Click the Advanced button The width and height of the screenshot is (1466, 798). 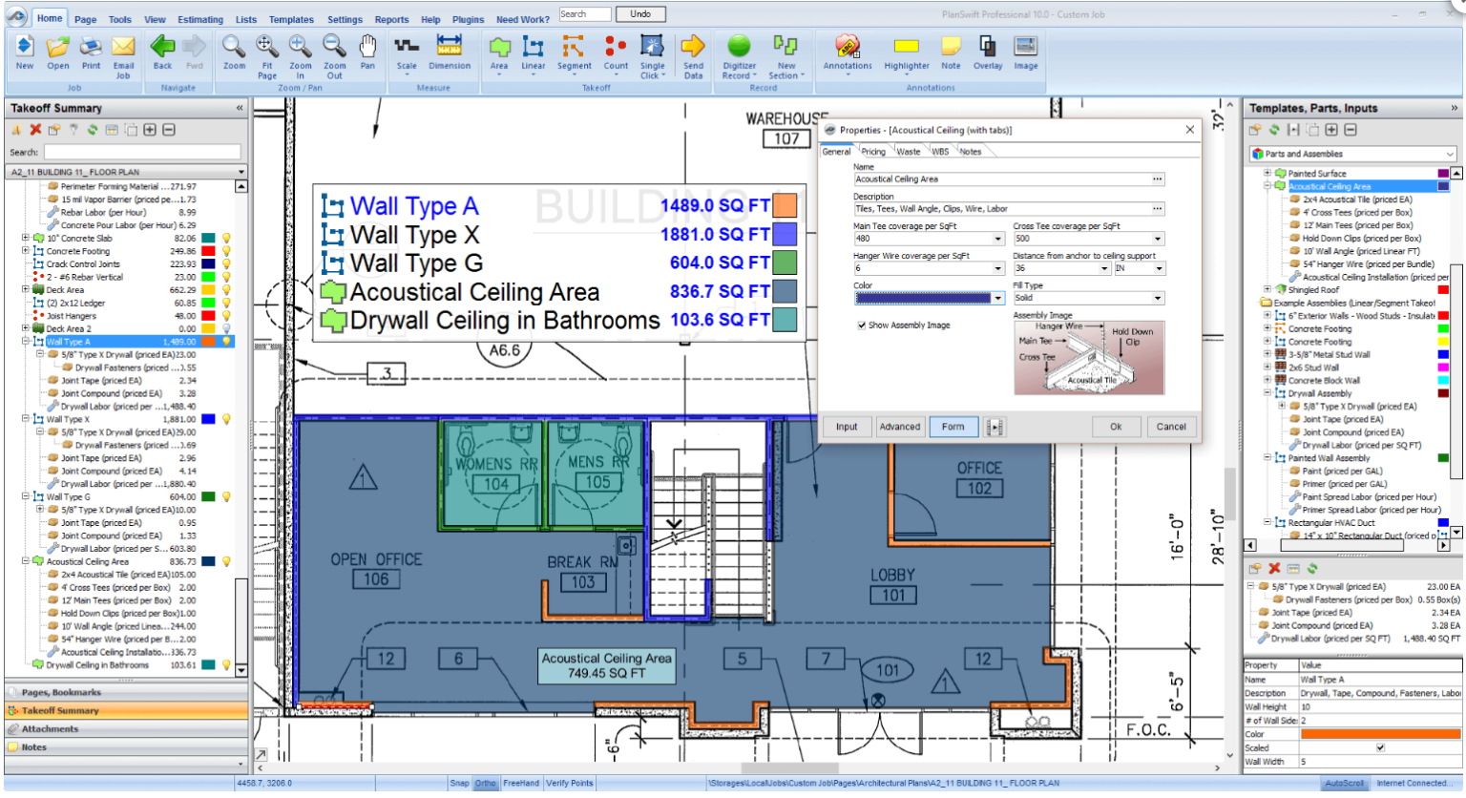pos(899,427)
